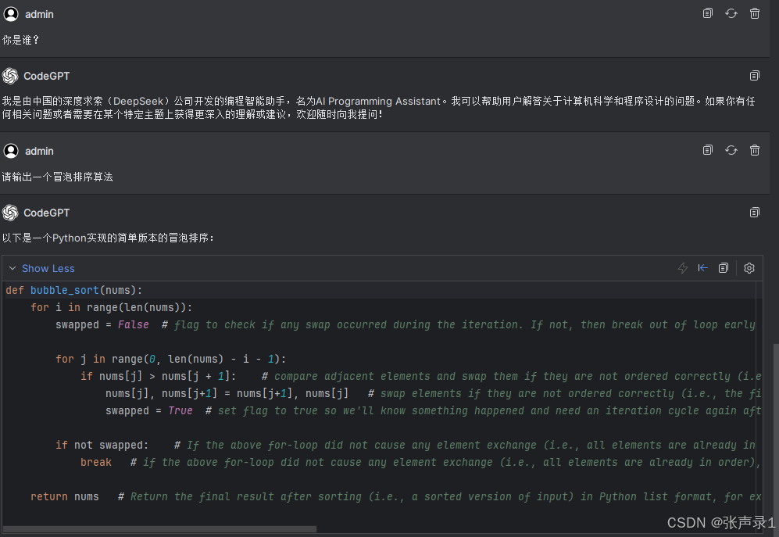The height and width of the screenshot is (537, 779).
Task: Click the '你是谁？' message text
Action: [x=21, y=41]
